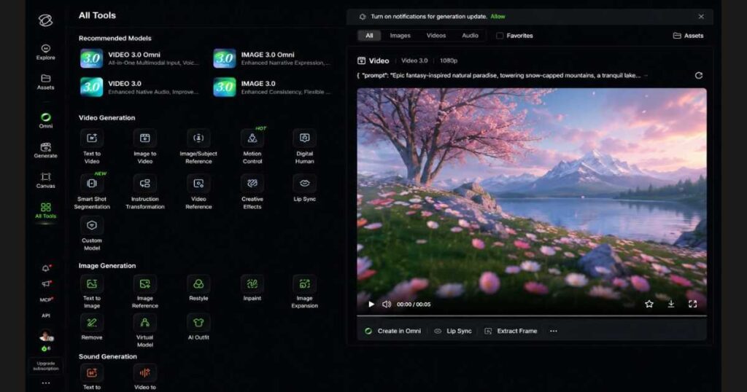
Task: Open the Restyle tool
Action: [198, 289]
